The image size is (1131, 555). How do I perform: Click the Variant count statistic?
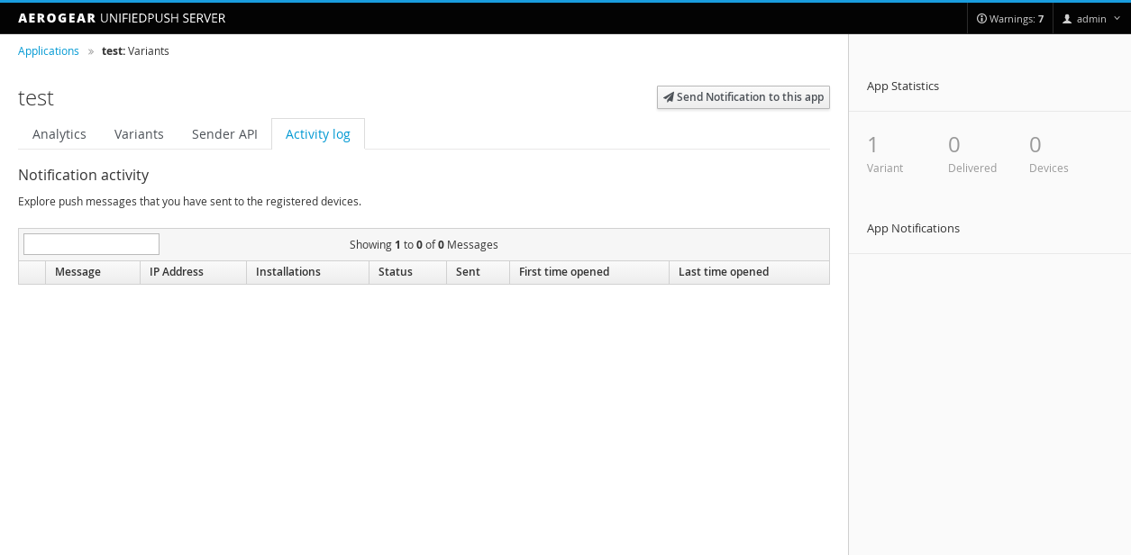873,145
